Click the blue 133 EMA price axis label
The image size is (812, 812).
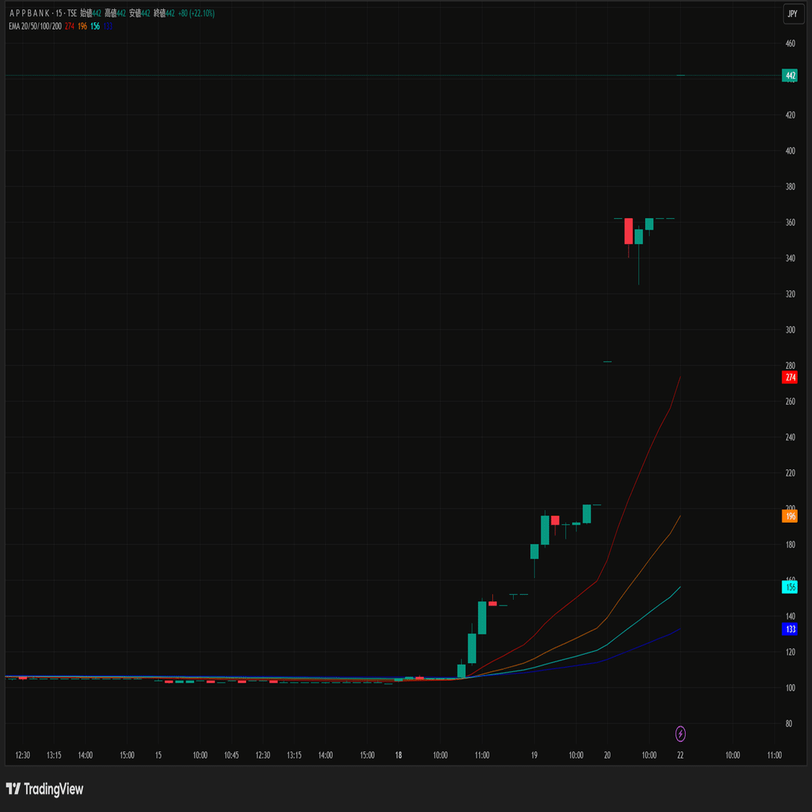pos(790,629)
